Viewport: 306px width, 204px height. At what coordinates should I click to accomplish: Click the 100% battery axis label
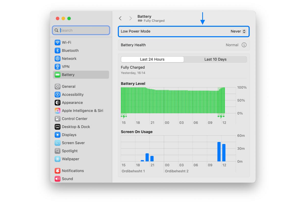click(x=242, y=87)
